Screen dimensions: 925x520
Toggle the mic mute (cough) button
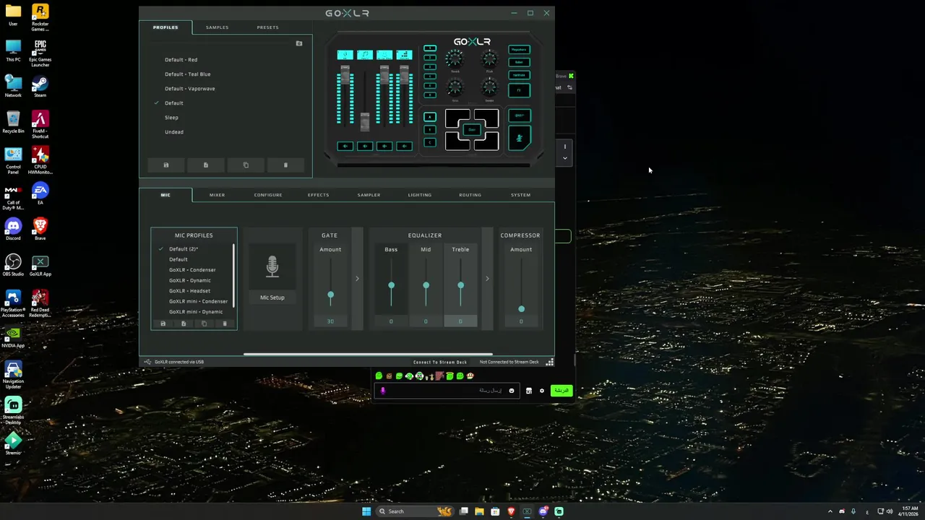coord(519,138)
